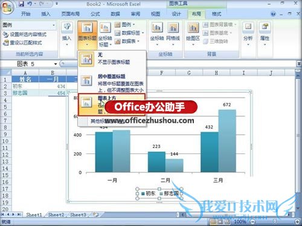
Task: Switch to the 公式 Formulas tab
Action: pos(95,14)
